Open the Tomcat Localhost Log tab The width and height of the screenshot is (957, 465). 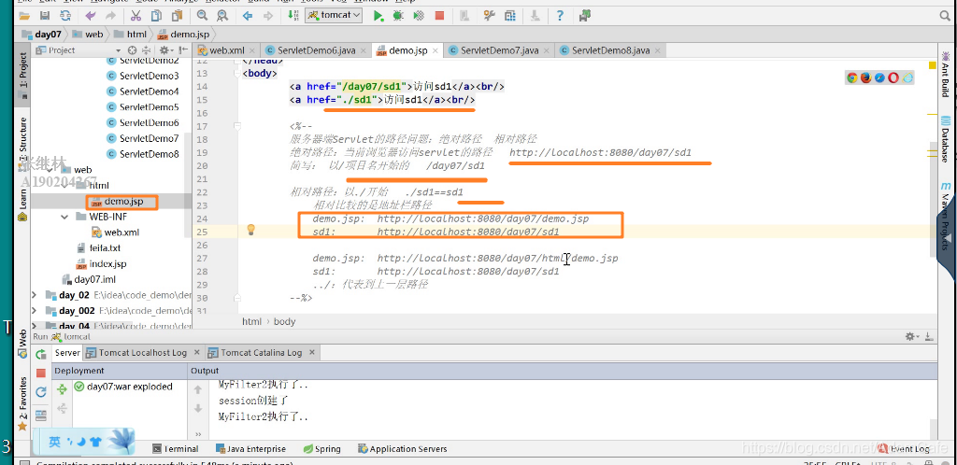tap(143, 352)
